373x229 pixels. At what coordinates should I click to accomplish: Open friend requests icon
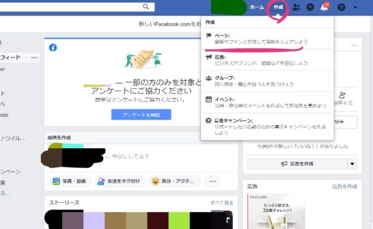[x=296, y=8]
